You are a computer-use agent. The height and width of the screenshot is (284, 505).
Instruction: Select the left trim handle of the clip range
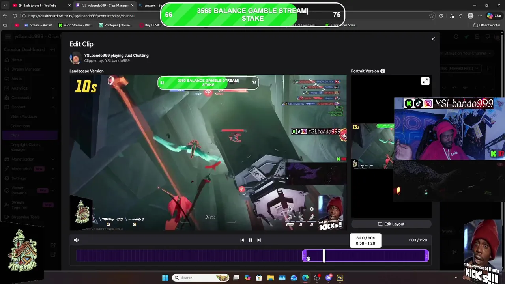pos(304,256)
